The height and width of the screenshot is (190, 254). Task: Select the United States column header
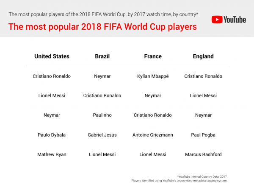[x=52, y=56]
